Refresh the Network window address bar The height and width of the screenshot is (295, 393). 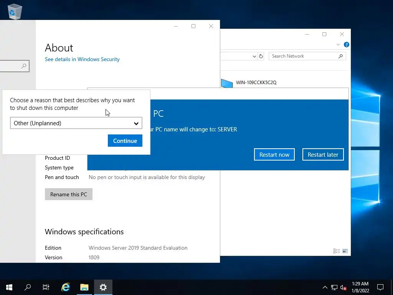pyautogui.click(x=261, y=56)
